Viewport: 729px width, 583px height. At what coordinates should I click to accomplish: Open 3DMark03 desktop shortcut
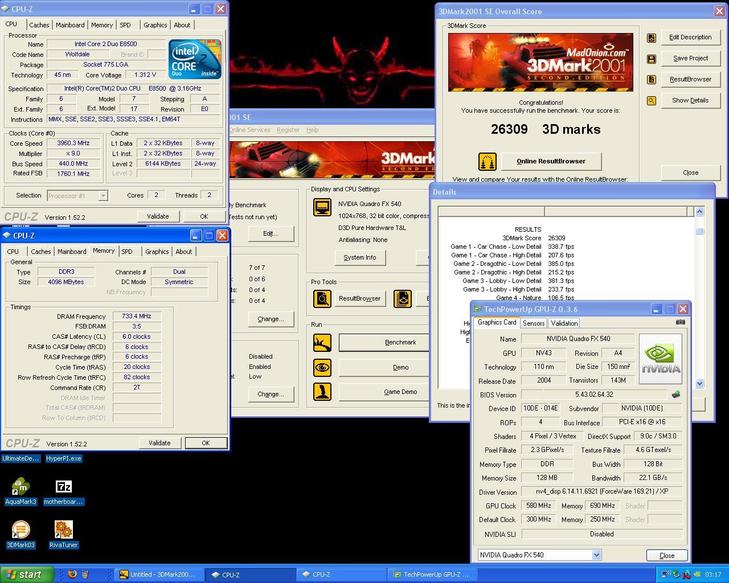pos(21,535)
